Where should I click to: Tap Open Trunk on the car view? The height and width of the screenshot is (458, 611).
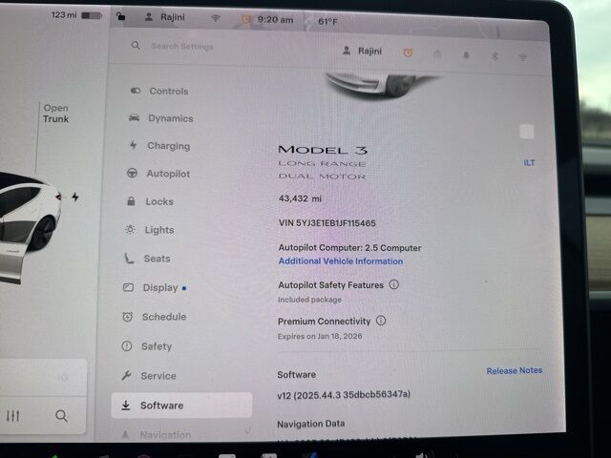[x=55, y=114]
